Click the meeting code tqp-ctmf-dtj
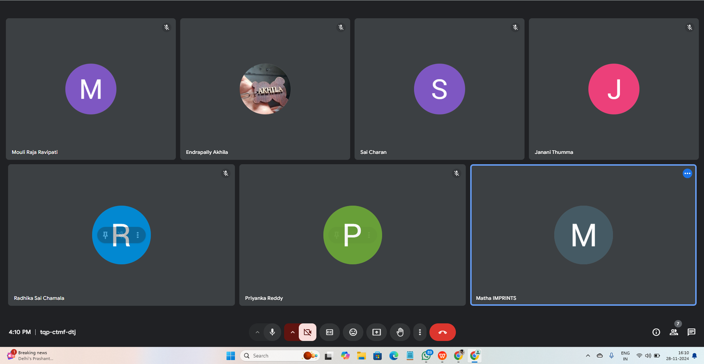The height and width of the screenshot is (364, 704). click(x=58, y=332)
